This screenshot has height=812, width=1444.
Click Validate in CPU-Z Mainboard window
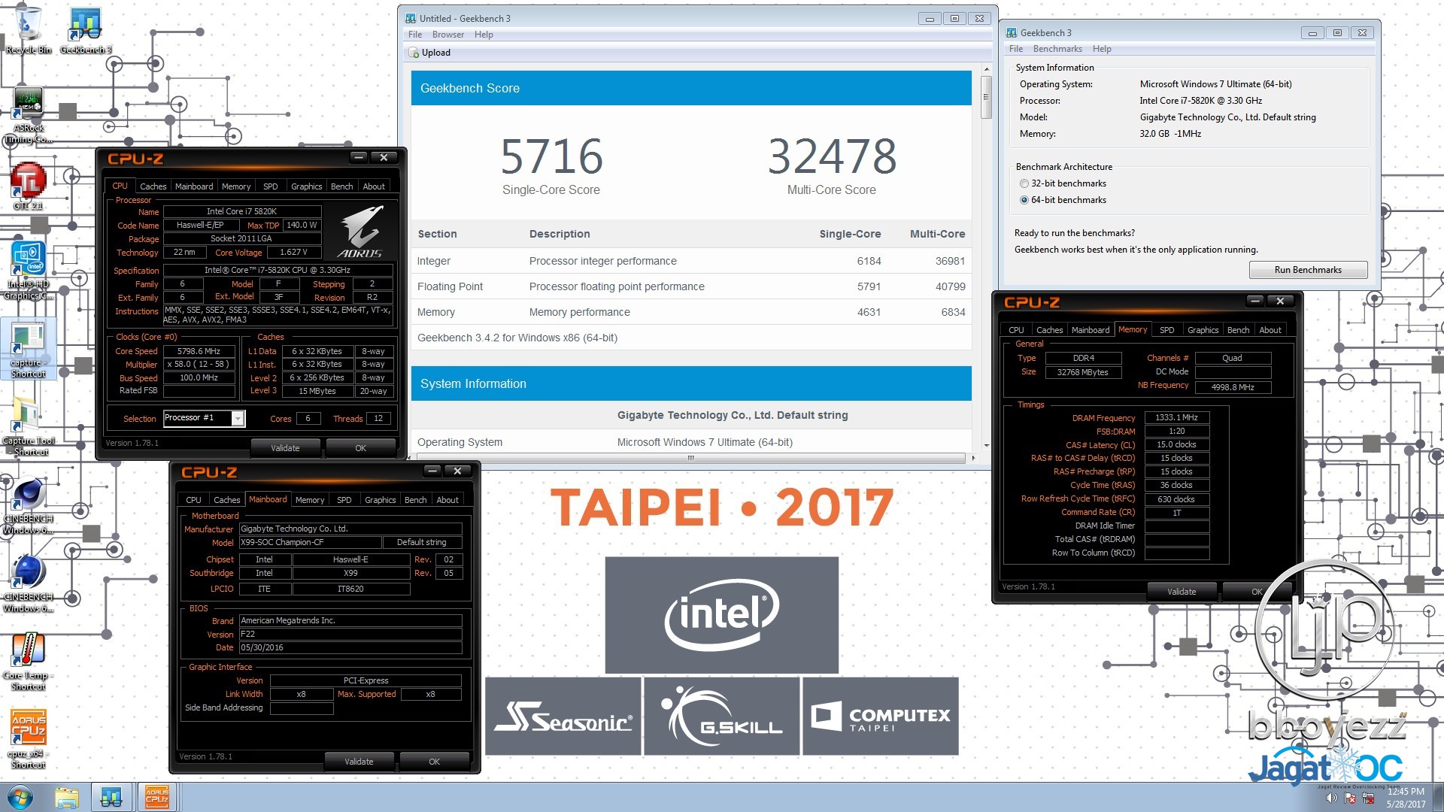359,762
